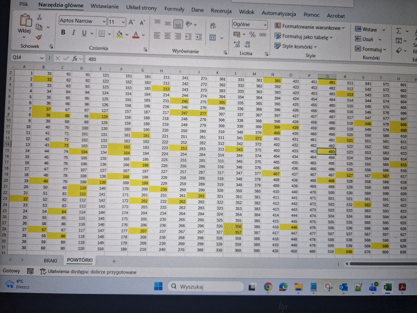Open the Plik menu
The image size is (417, 313).
tap(24, 4)
